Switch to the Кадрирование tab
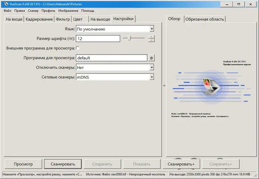 pyautogui.click(x=39, y=19)
